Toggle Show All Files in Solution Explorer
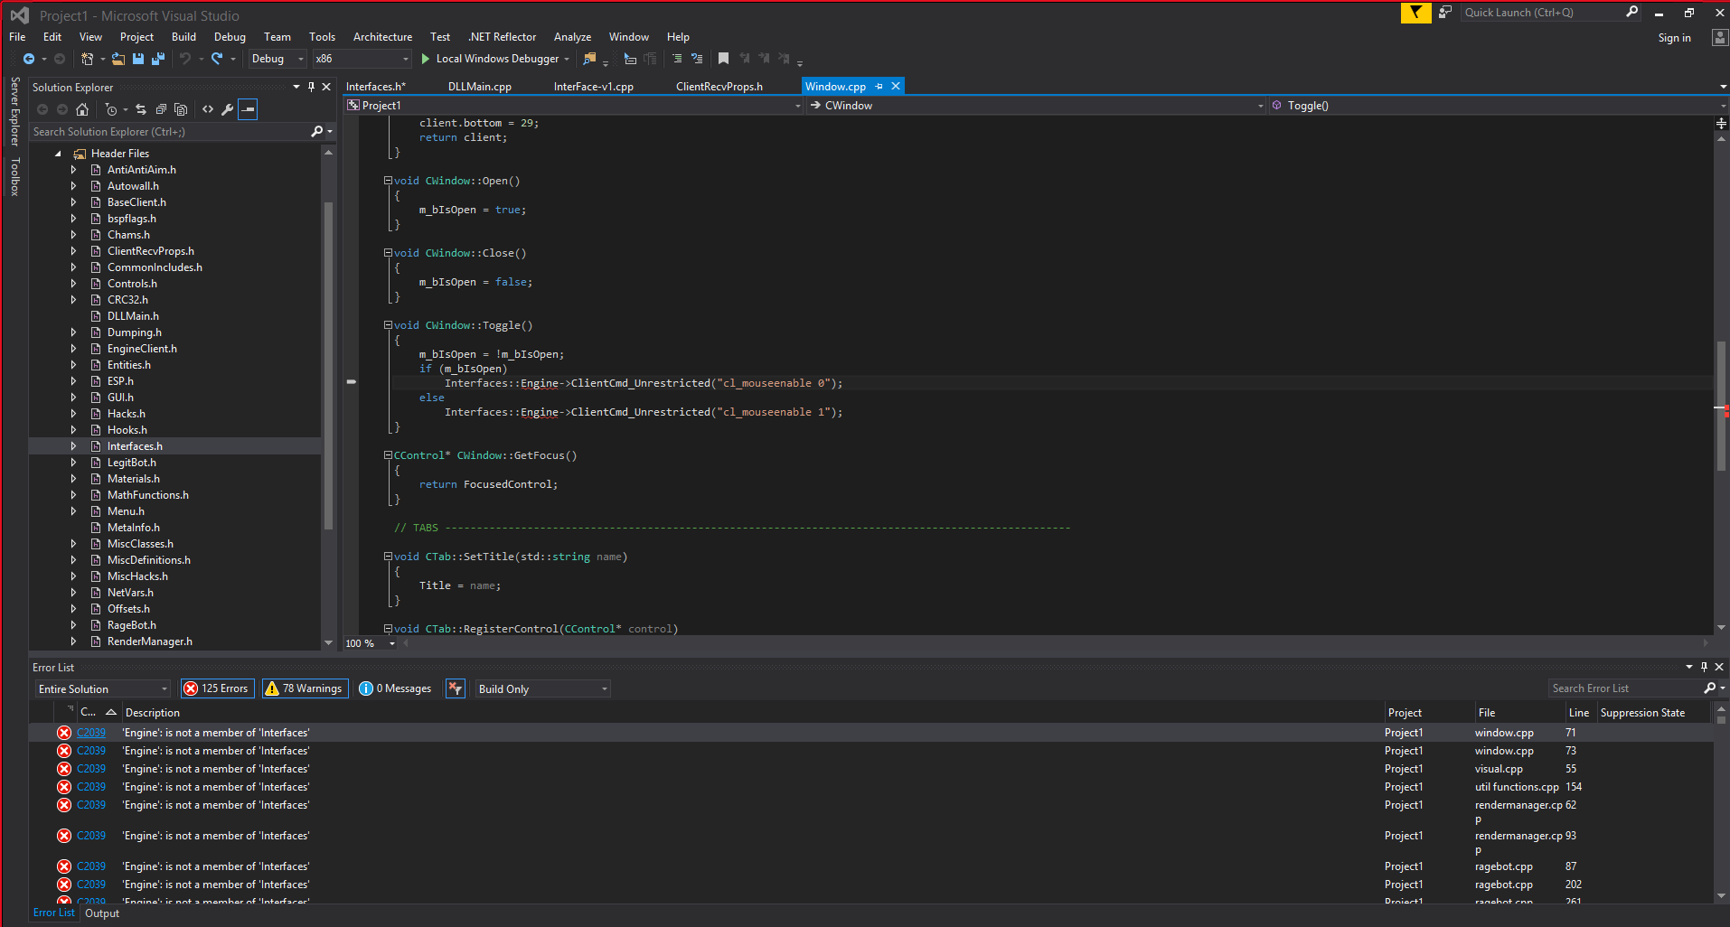This screenshot has height=927, width=1730. click(x=181, y=109)
